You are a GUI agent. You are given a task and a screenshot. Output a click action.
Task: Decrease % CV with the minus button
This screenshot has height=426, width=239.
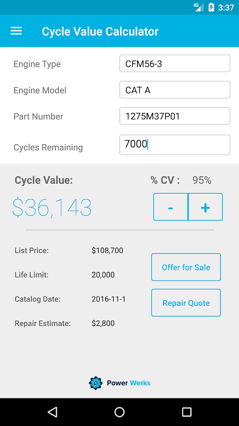tap(170, 207)
